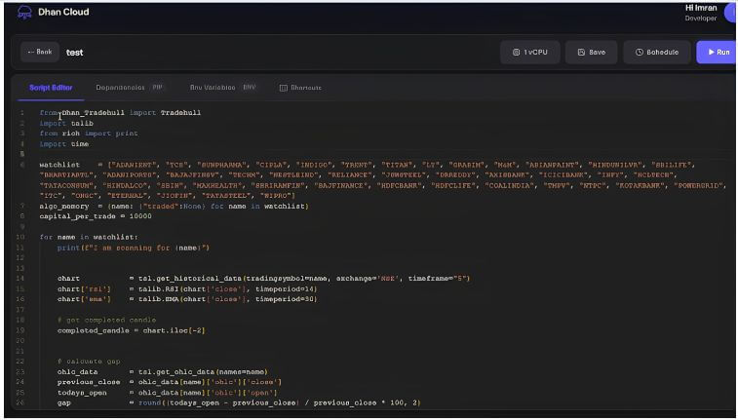Click the Save disk icon
The height and width of the screenshot is (420, 738).
581,53
